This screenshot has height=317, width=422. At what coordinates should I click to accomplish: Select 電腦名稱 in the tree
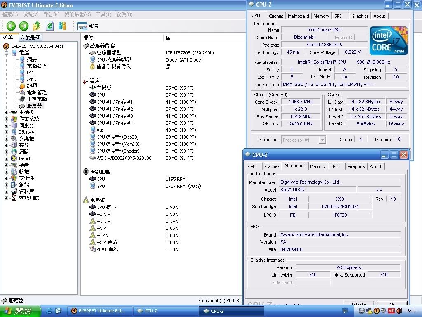click(x=37, y=66)
